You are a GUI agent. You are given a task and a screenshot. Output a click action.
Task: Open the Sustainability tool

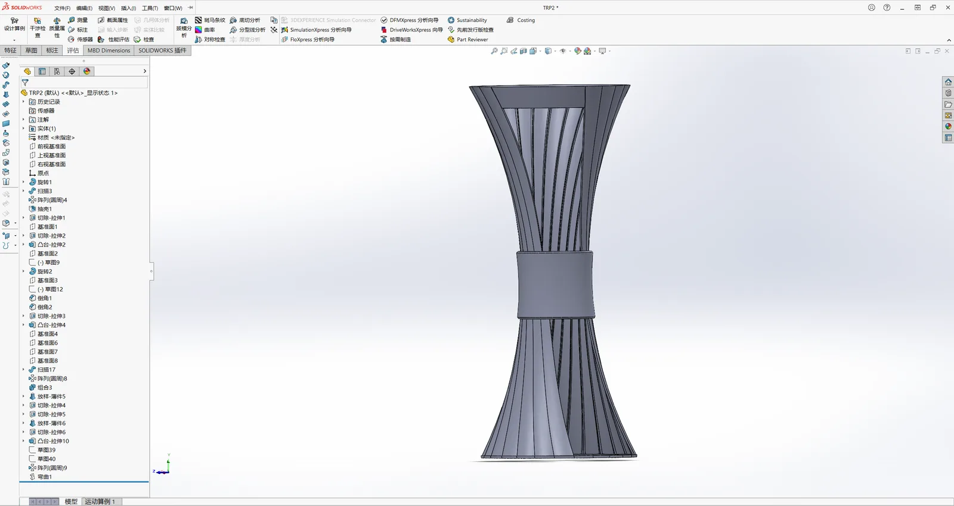pyautogui.click(x=467, y=20)
